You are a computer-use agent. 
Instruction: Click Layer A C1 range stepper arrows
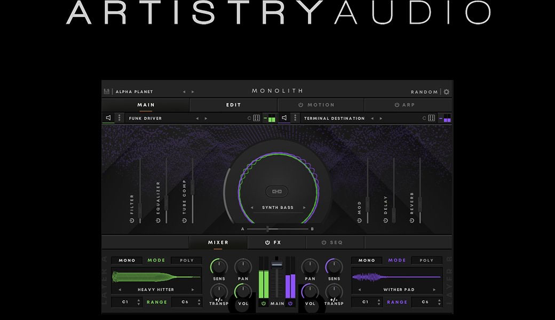click(x=138, y=302)
